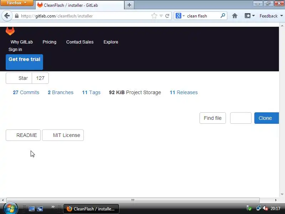Viewport: 285px width, 214px height.
Task: Open the 11 Tags link
Action: pyautogui.click(x=91, y=92)
